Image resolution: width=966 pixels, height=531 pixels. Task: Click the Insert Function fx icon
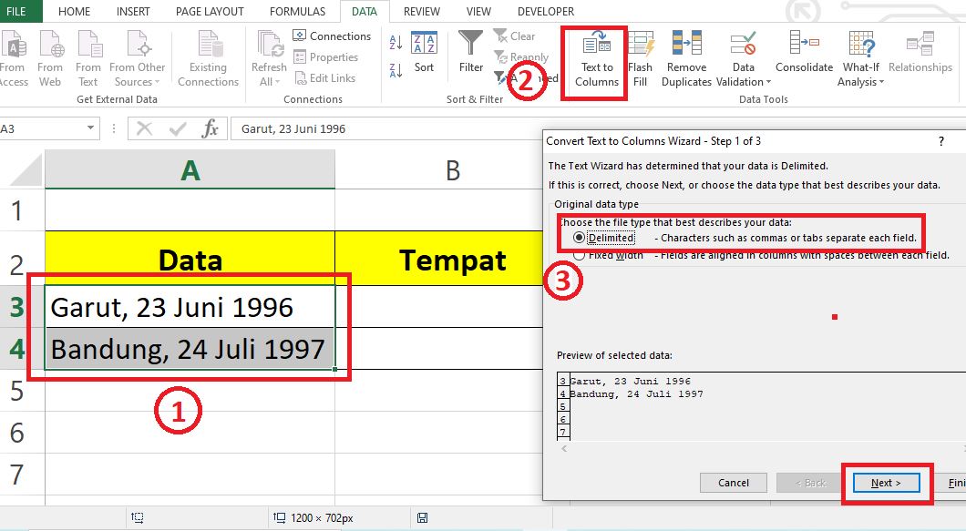(211, 128)
